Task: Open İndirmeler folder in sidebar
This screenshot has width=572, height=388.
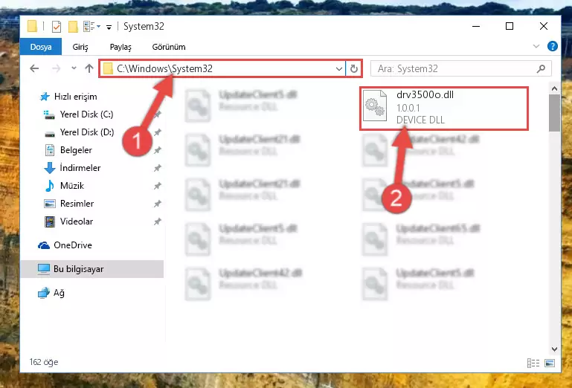Action: coord(80,168)
